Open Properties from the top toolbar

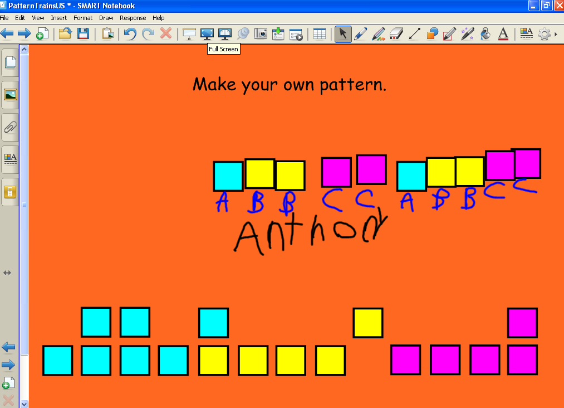(526, 33)
